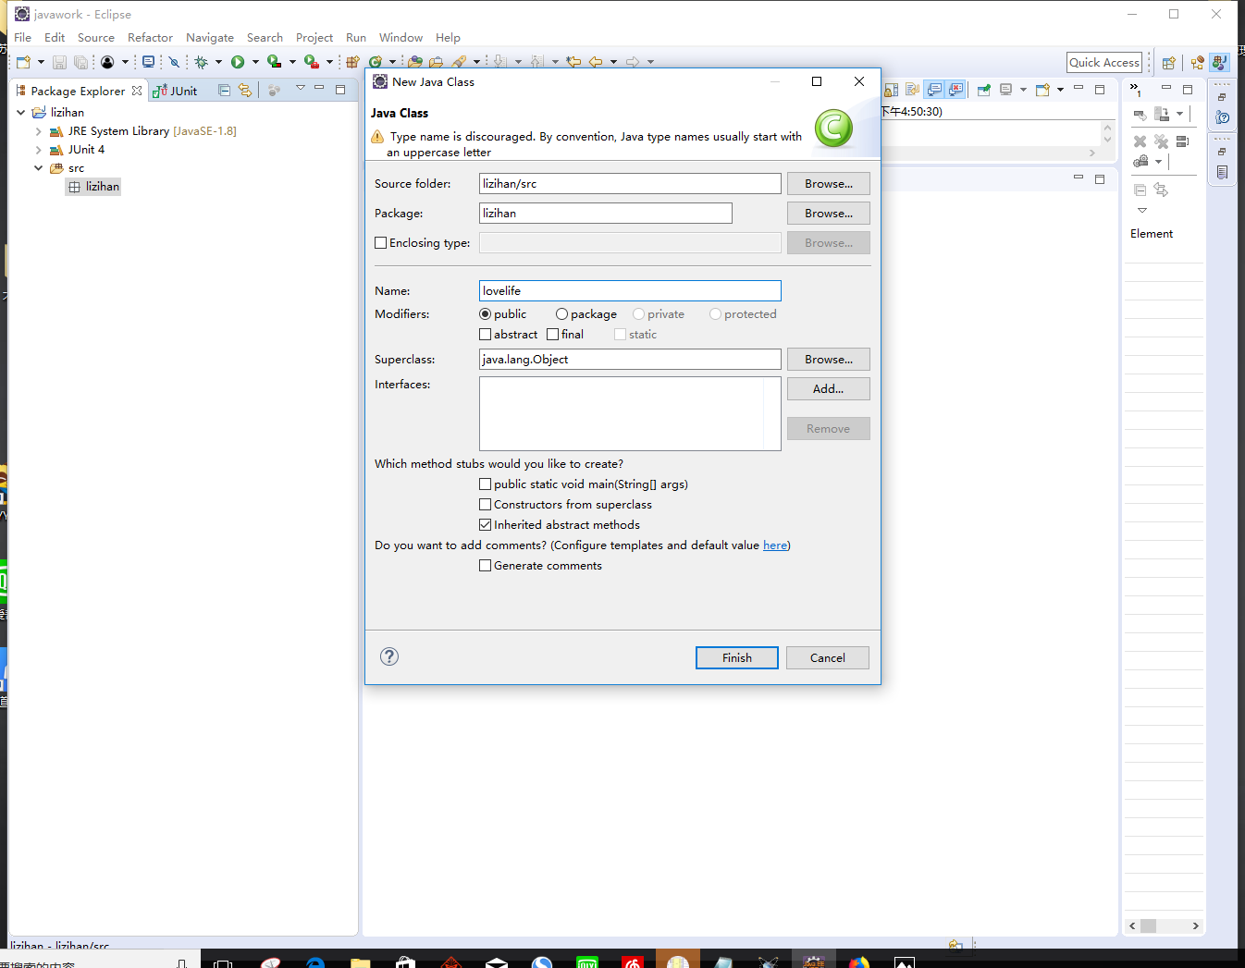Click the Firefox icon in the taskbar
1245x968 pixels.
point(859,962)
